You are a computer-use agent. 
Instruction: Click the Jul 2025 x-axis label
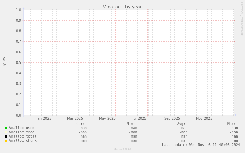139,119
